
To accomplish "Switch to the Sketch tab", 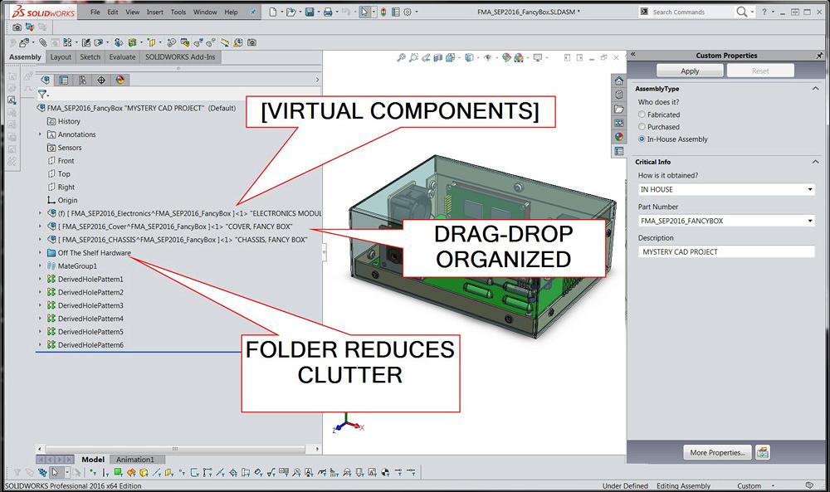I will [90, 57].
